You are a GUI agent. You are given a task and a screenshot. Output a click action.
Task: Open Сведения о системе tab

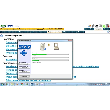coord(40,32)
